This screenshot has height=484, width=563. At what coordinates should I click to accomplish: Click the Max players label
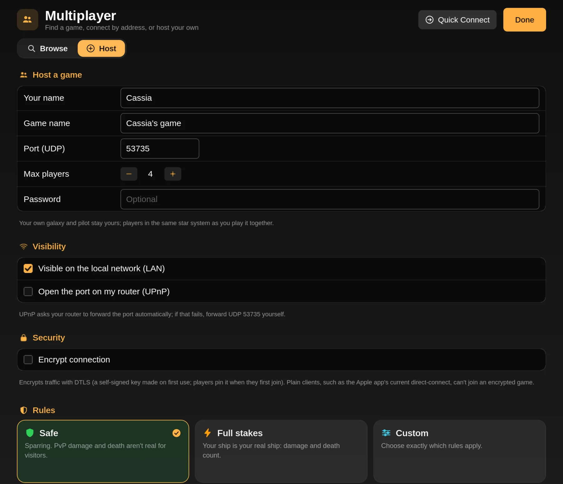coord(46,174)
